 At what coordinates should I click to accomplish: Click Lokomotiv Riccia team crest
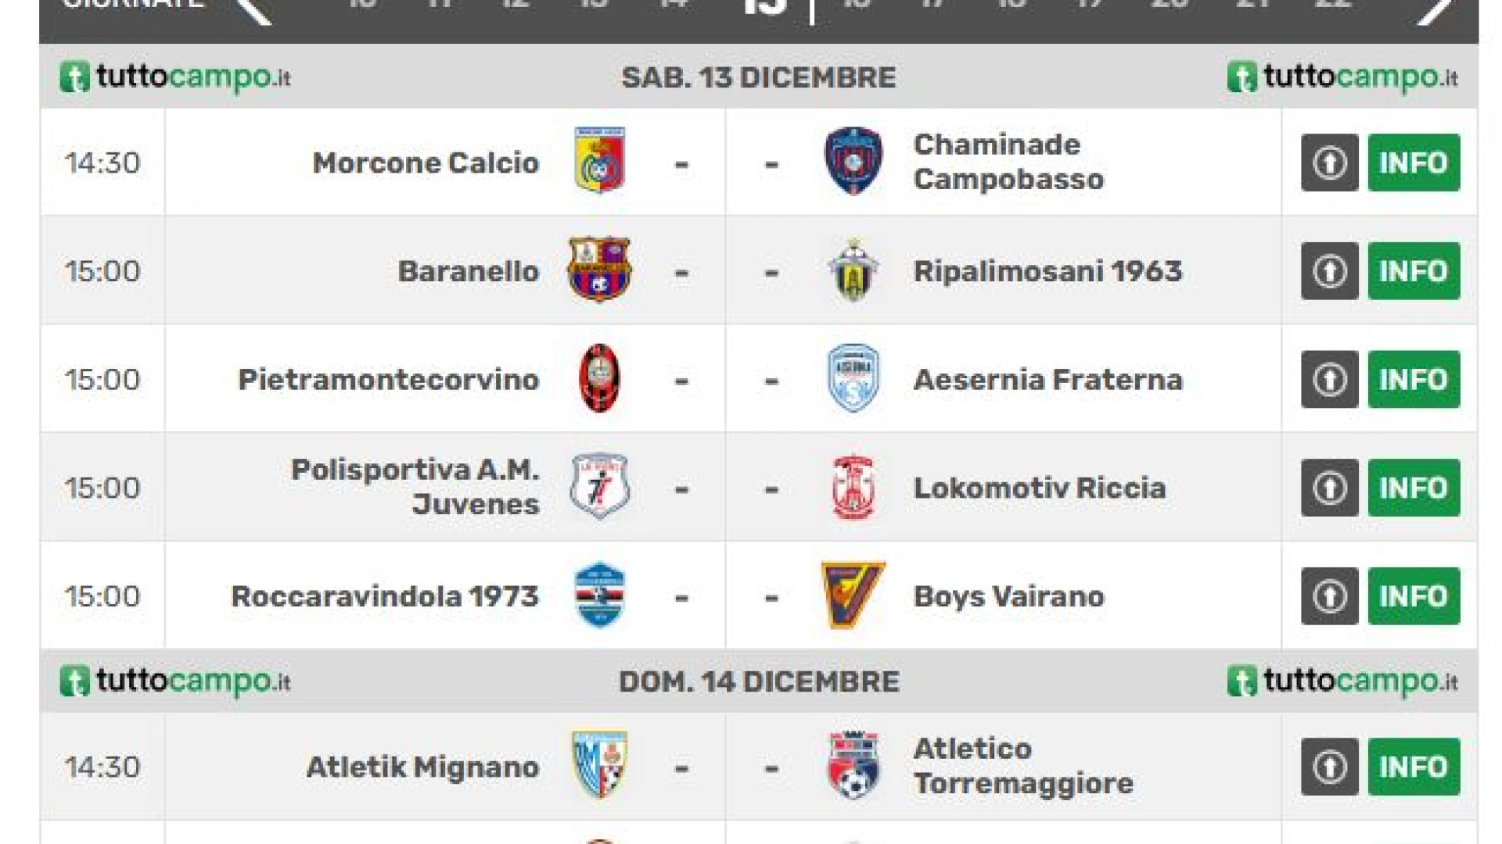tap(853, 487)
